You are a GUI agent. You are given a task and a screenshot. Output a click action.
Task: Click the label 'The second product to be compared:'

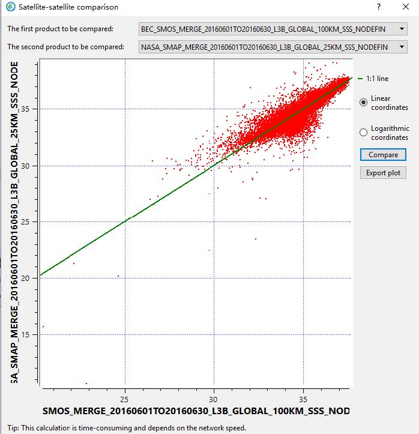coord(66,47)
